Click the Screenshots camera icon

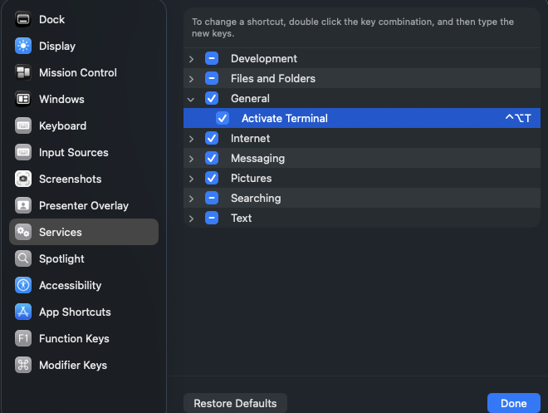[x=23, y=179]
